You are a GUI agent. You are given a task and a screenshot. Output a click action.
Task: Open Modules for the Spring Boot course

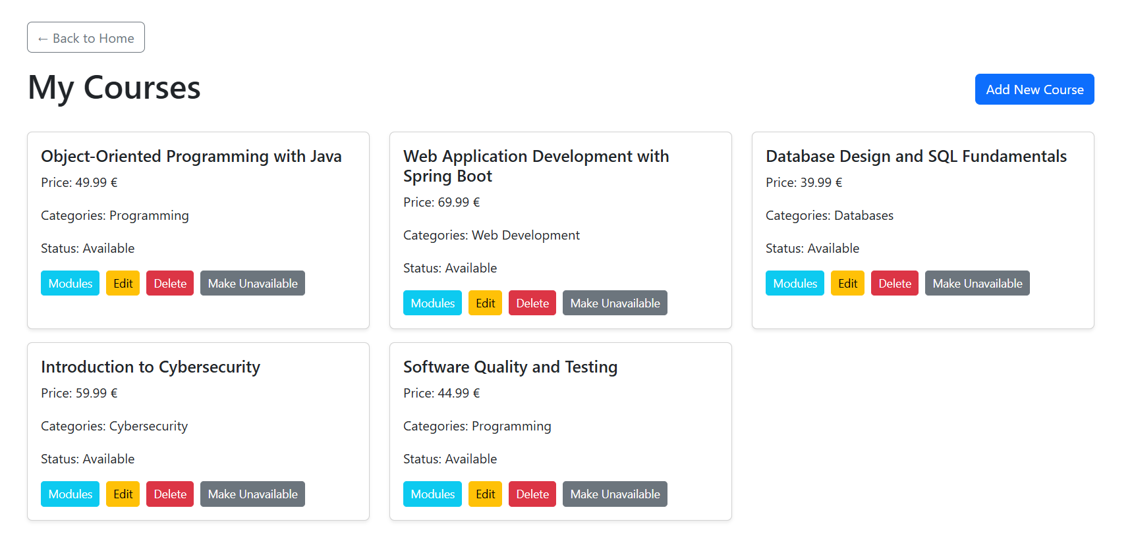(432, 303)
